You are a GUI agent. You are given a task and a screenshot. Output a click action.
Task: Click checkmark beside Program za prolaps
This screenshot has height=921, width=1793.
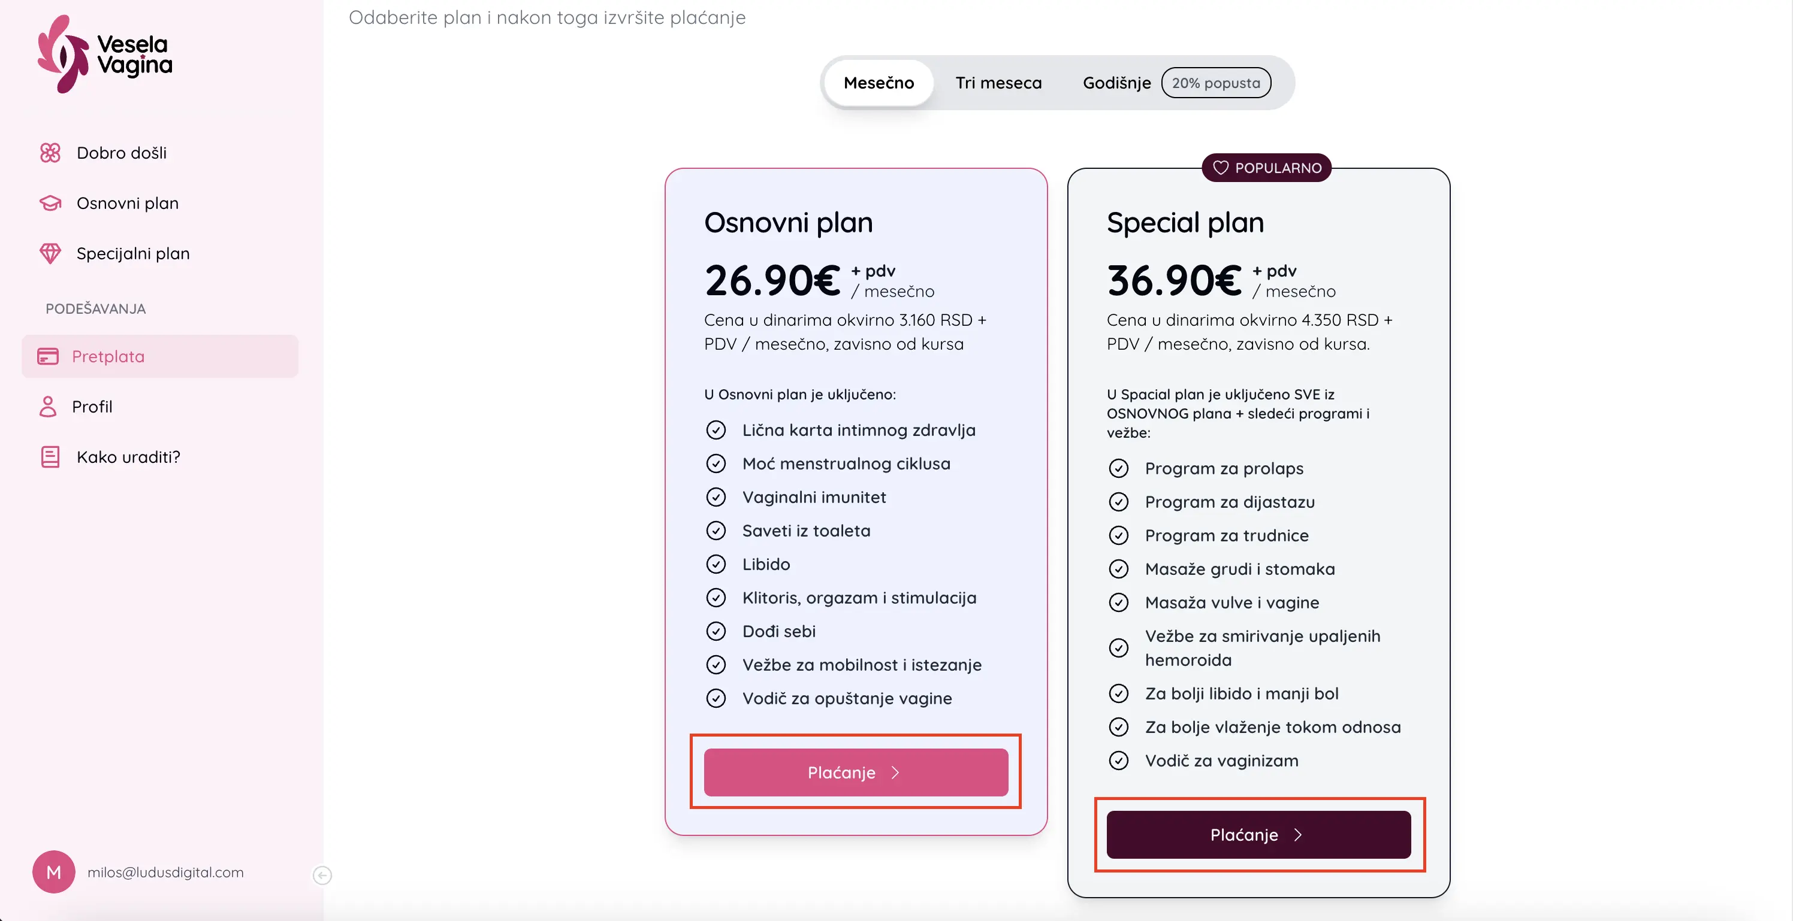point(1119,469)
